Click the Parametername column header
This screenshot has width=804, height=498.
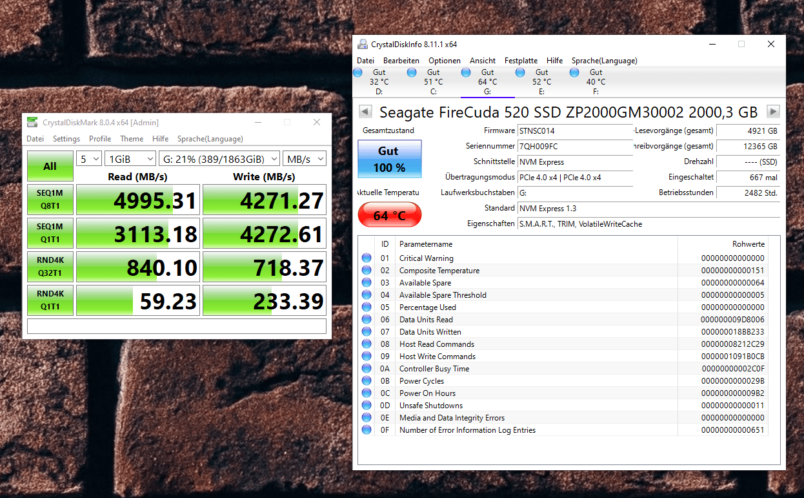click(537, 244)
